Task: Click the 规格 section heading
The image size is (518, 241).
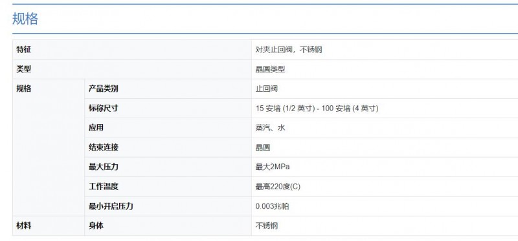Action: (25, 19)
